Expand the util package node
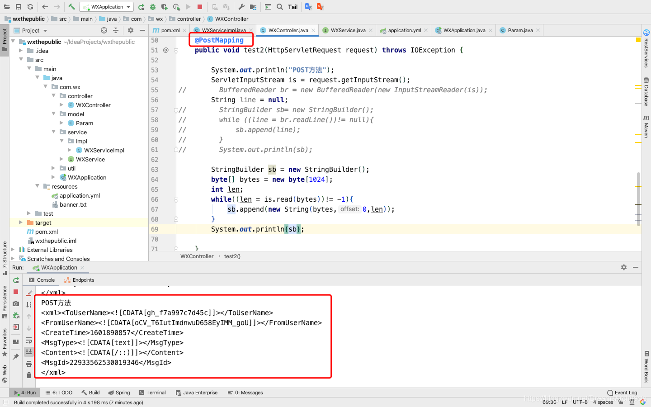This screenshot has width=651, height=407. [54, 168]
